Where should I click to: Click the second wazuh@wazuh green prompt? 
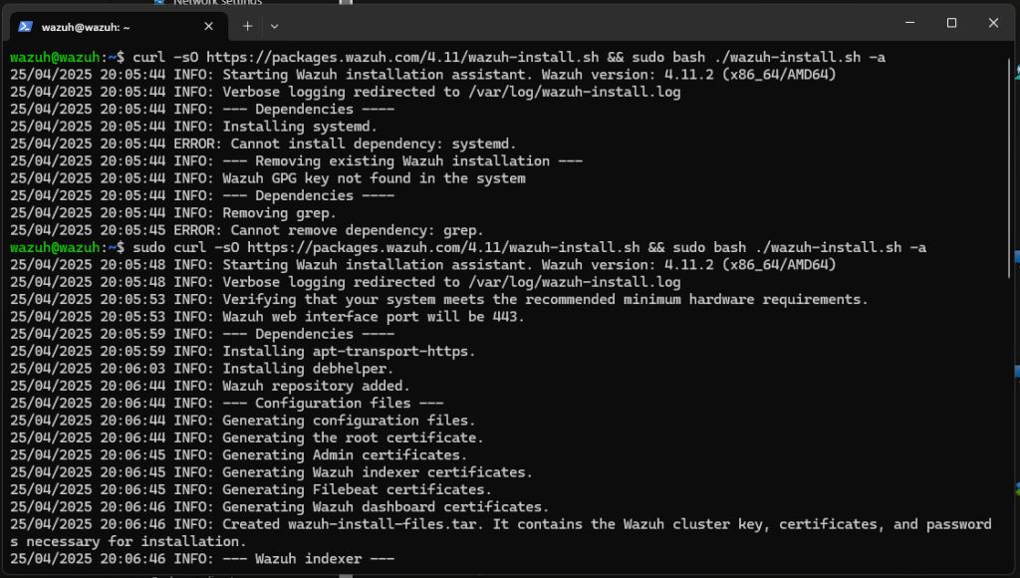click(x=55, y=247)
